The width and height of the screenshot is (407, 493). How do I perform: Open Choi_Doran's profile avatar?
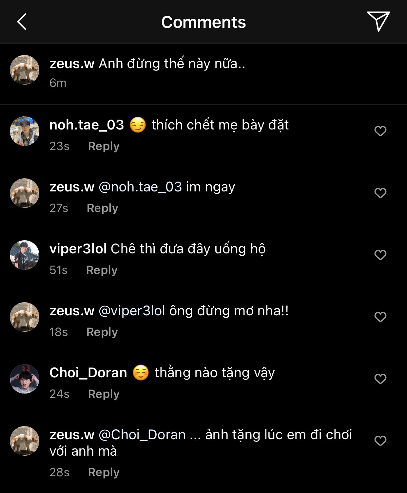(25, 379)
